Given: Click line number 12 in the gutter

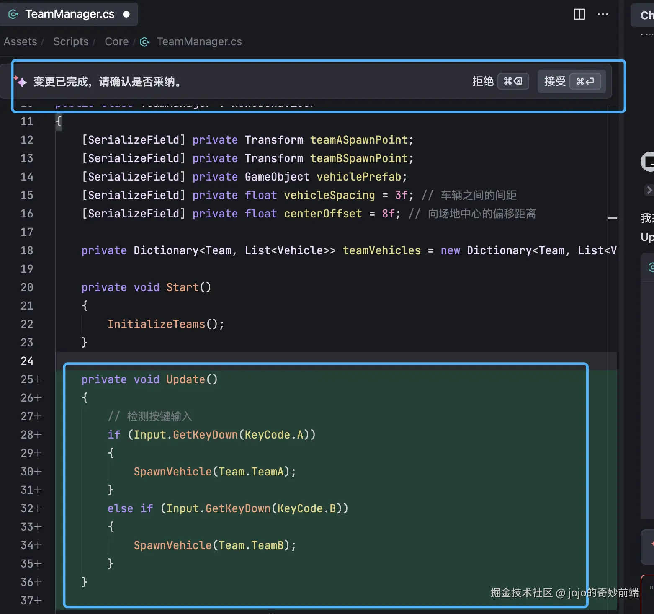Looking at the screenshot, I should click(x=27, y=140).
